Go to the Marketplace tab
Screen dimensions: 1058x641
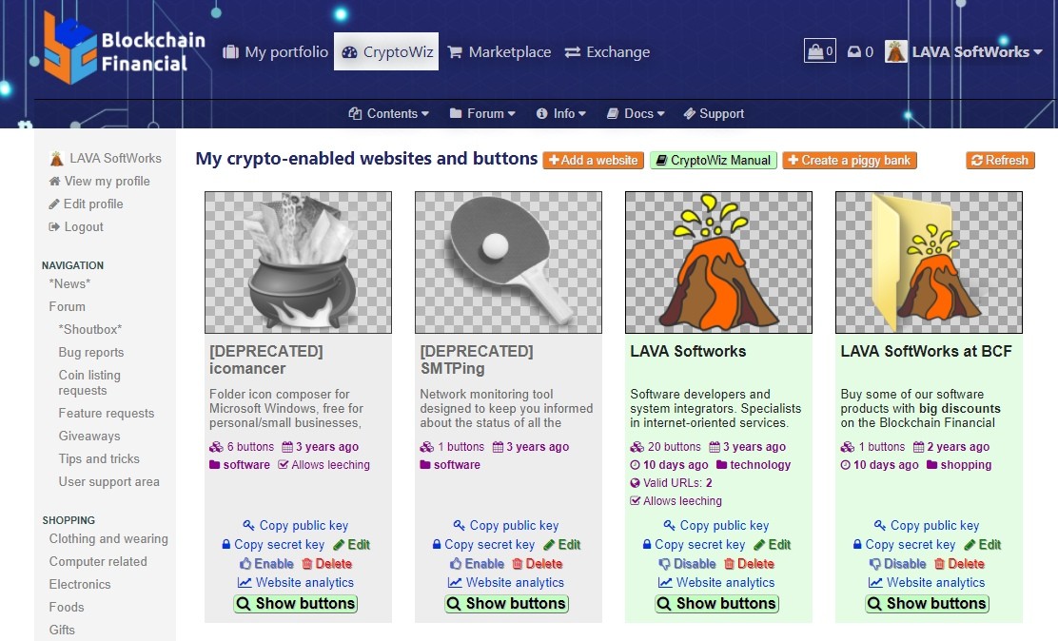500,52
